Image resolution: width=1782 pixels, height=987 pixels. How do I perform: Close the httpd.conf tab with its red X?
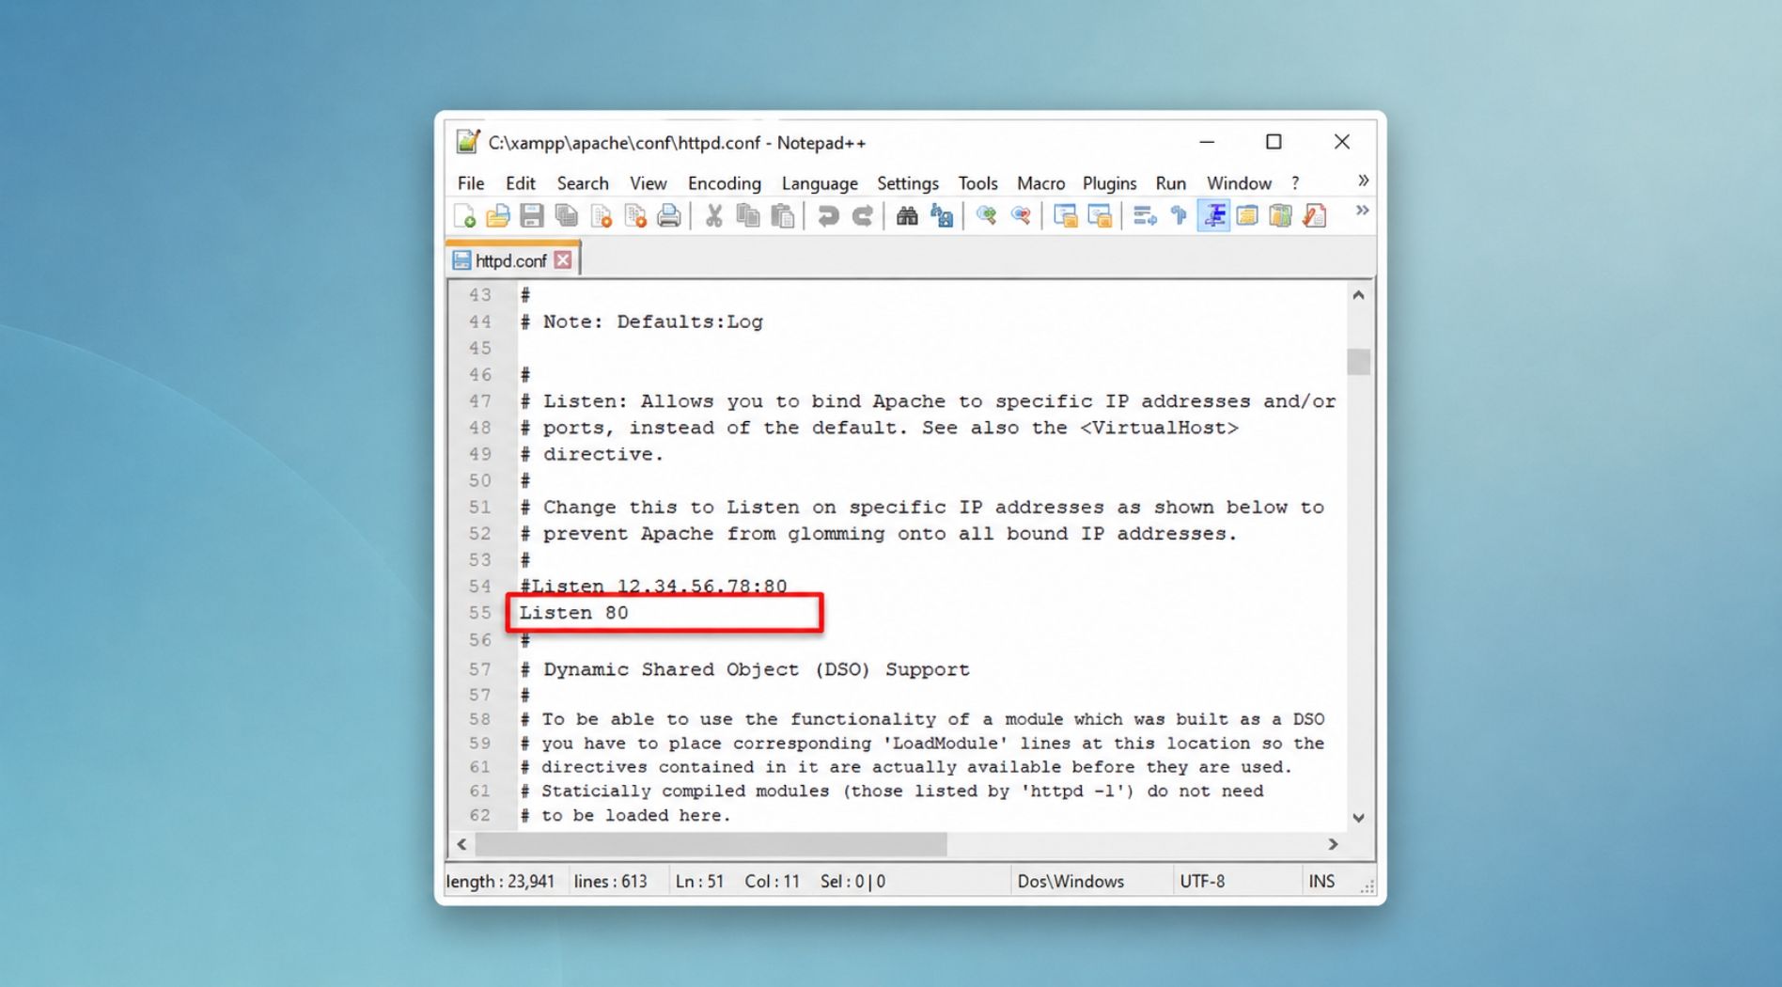(x=563, y=260)
